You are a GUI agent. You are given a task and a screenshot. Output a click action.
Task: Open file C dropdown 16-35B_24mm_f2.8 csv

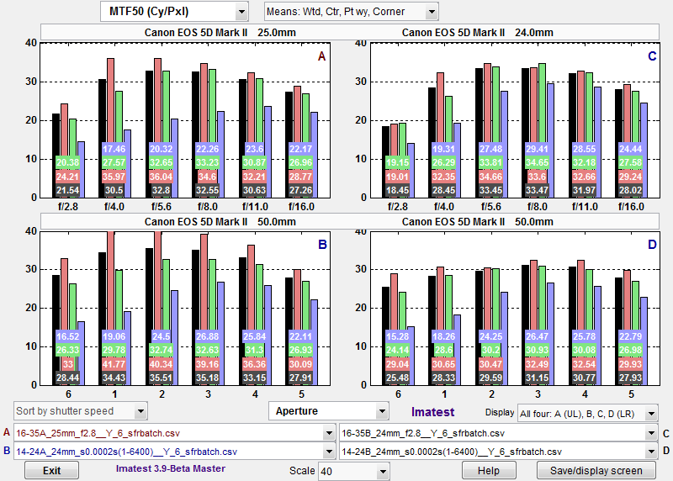coord(498,433)
